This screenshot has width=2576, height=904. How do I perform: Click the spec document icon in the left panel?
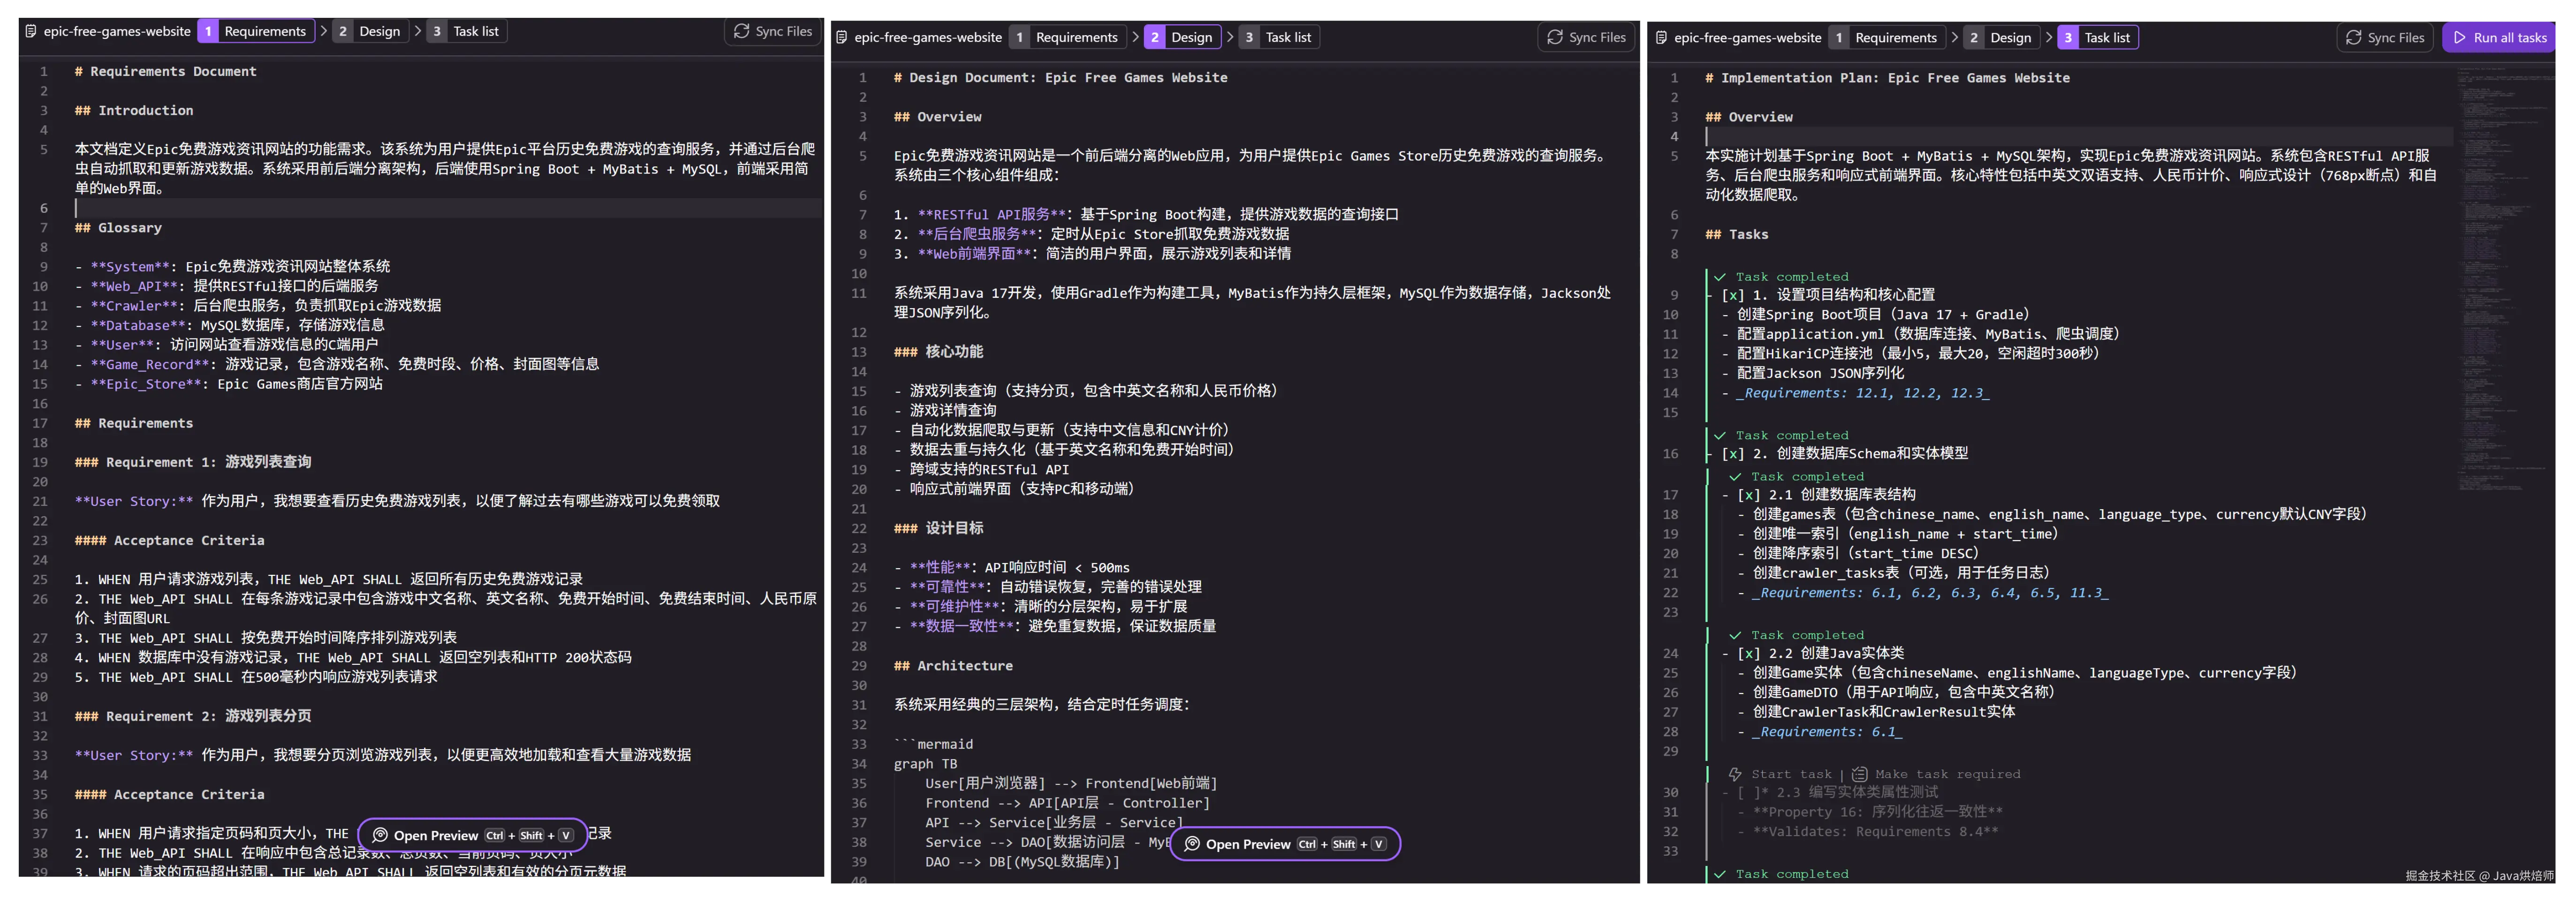pyautogui.click(x=30, y=31)
